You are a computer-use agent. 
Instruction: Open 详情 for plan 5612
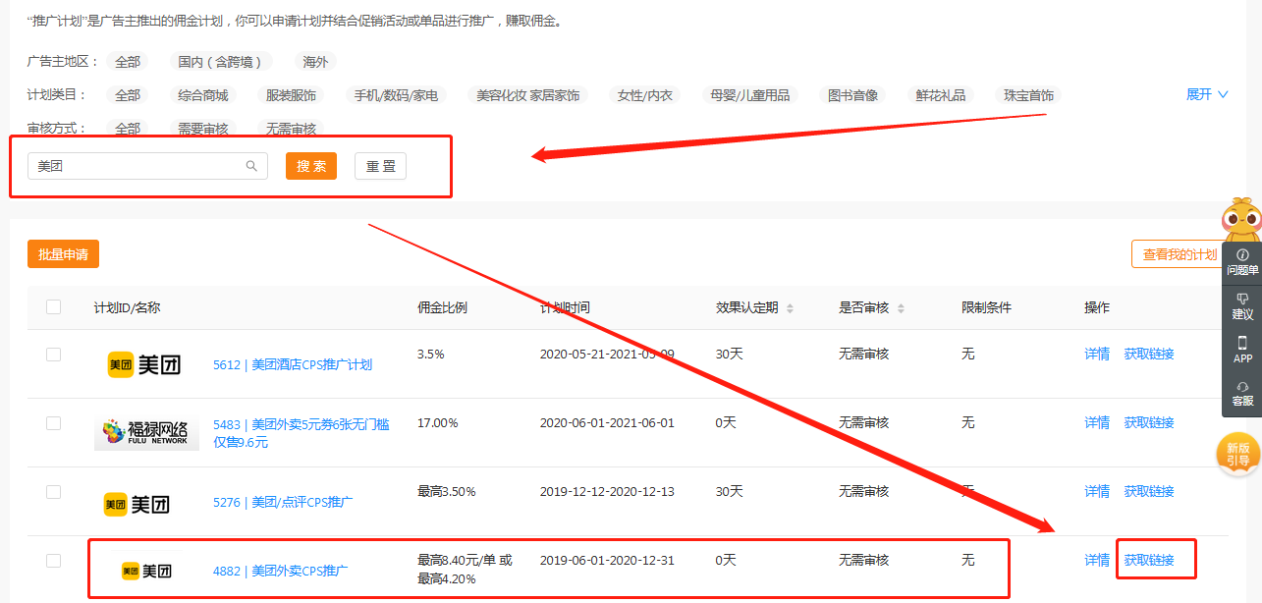click(1097, 354)
